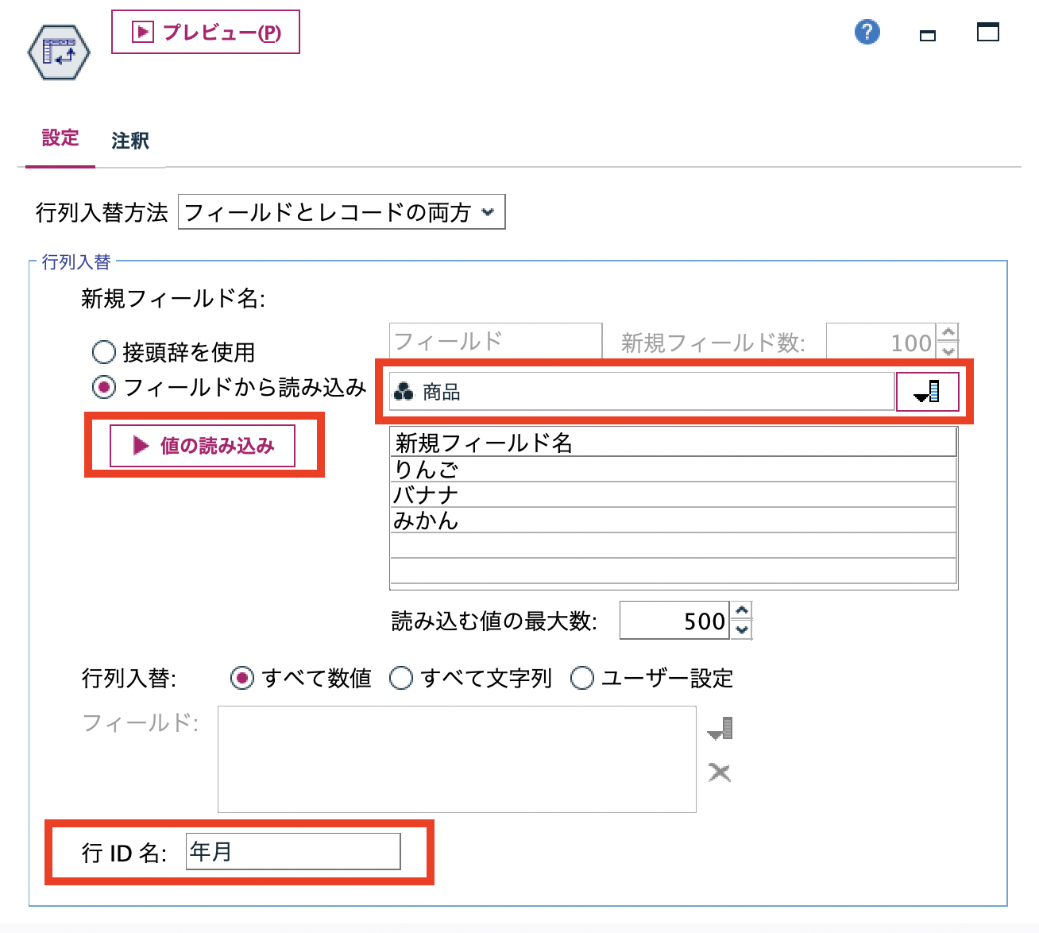
Task: Click the field chooser icon beside the 商品 field
Action: [927, 391]
